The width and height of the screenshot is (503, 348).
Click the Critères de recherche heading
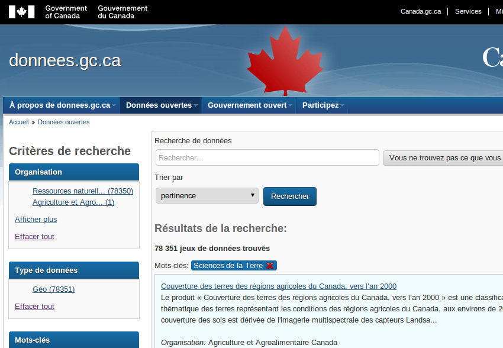coord(70,151)
